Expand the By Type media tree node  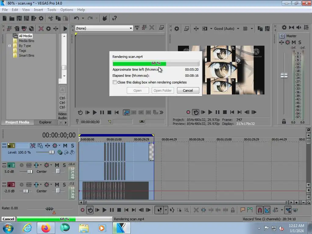coord(9,46)
